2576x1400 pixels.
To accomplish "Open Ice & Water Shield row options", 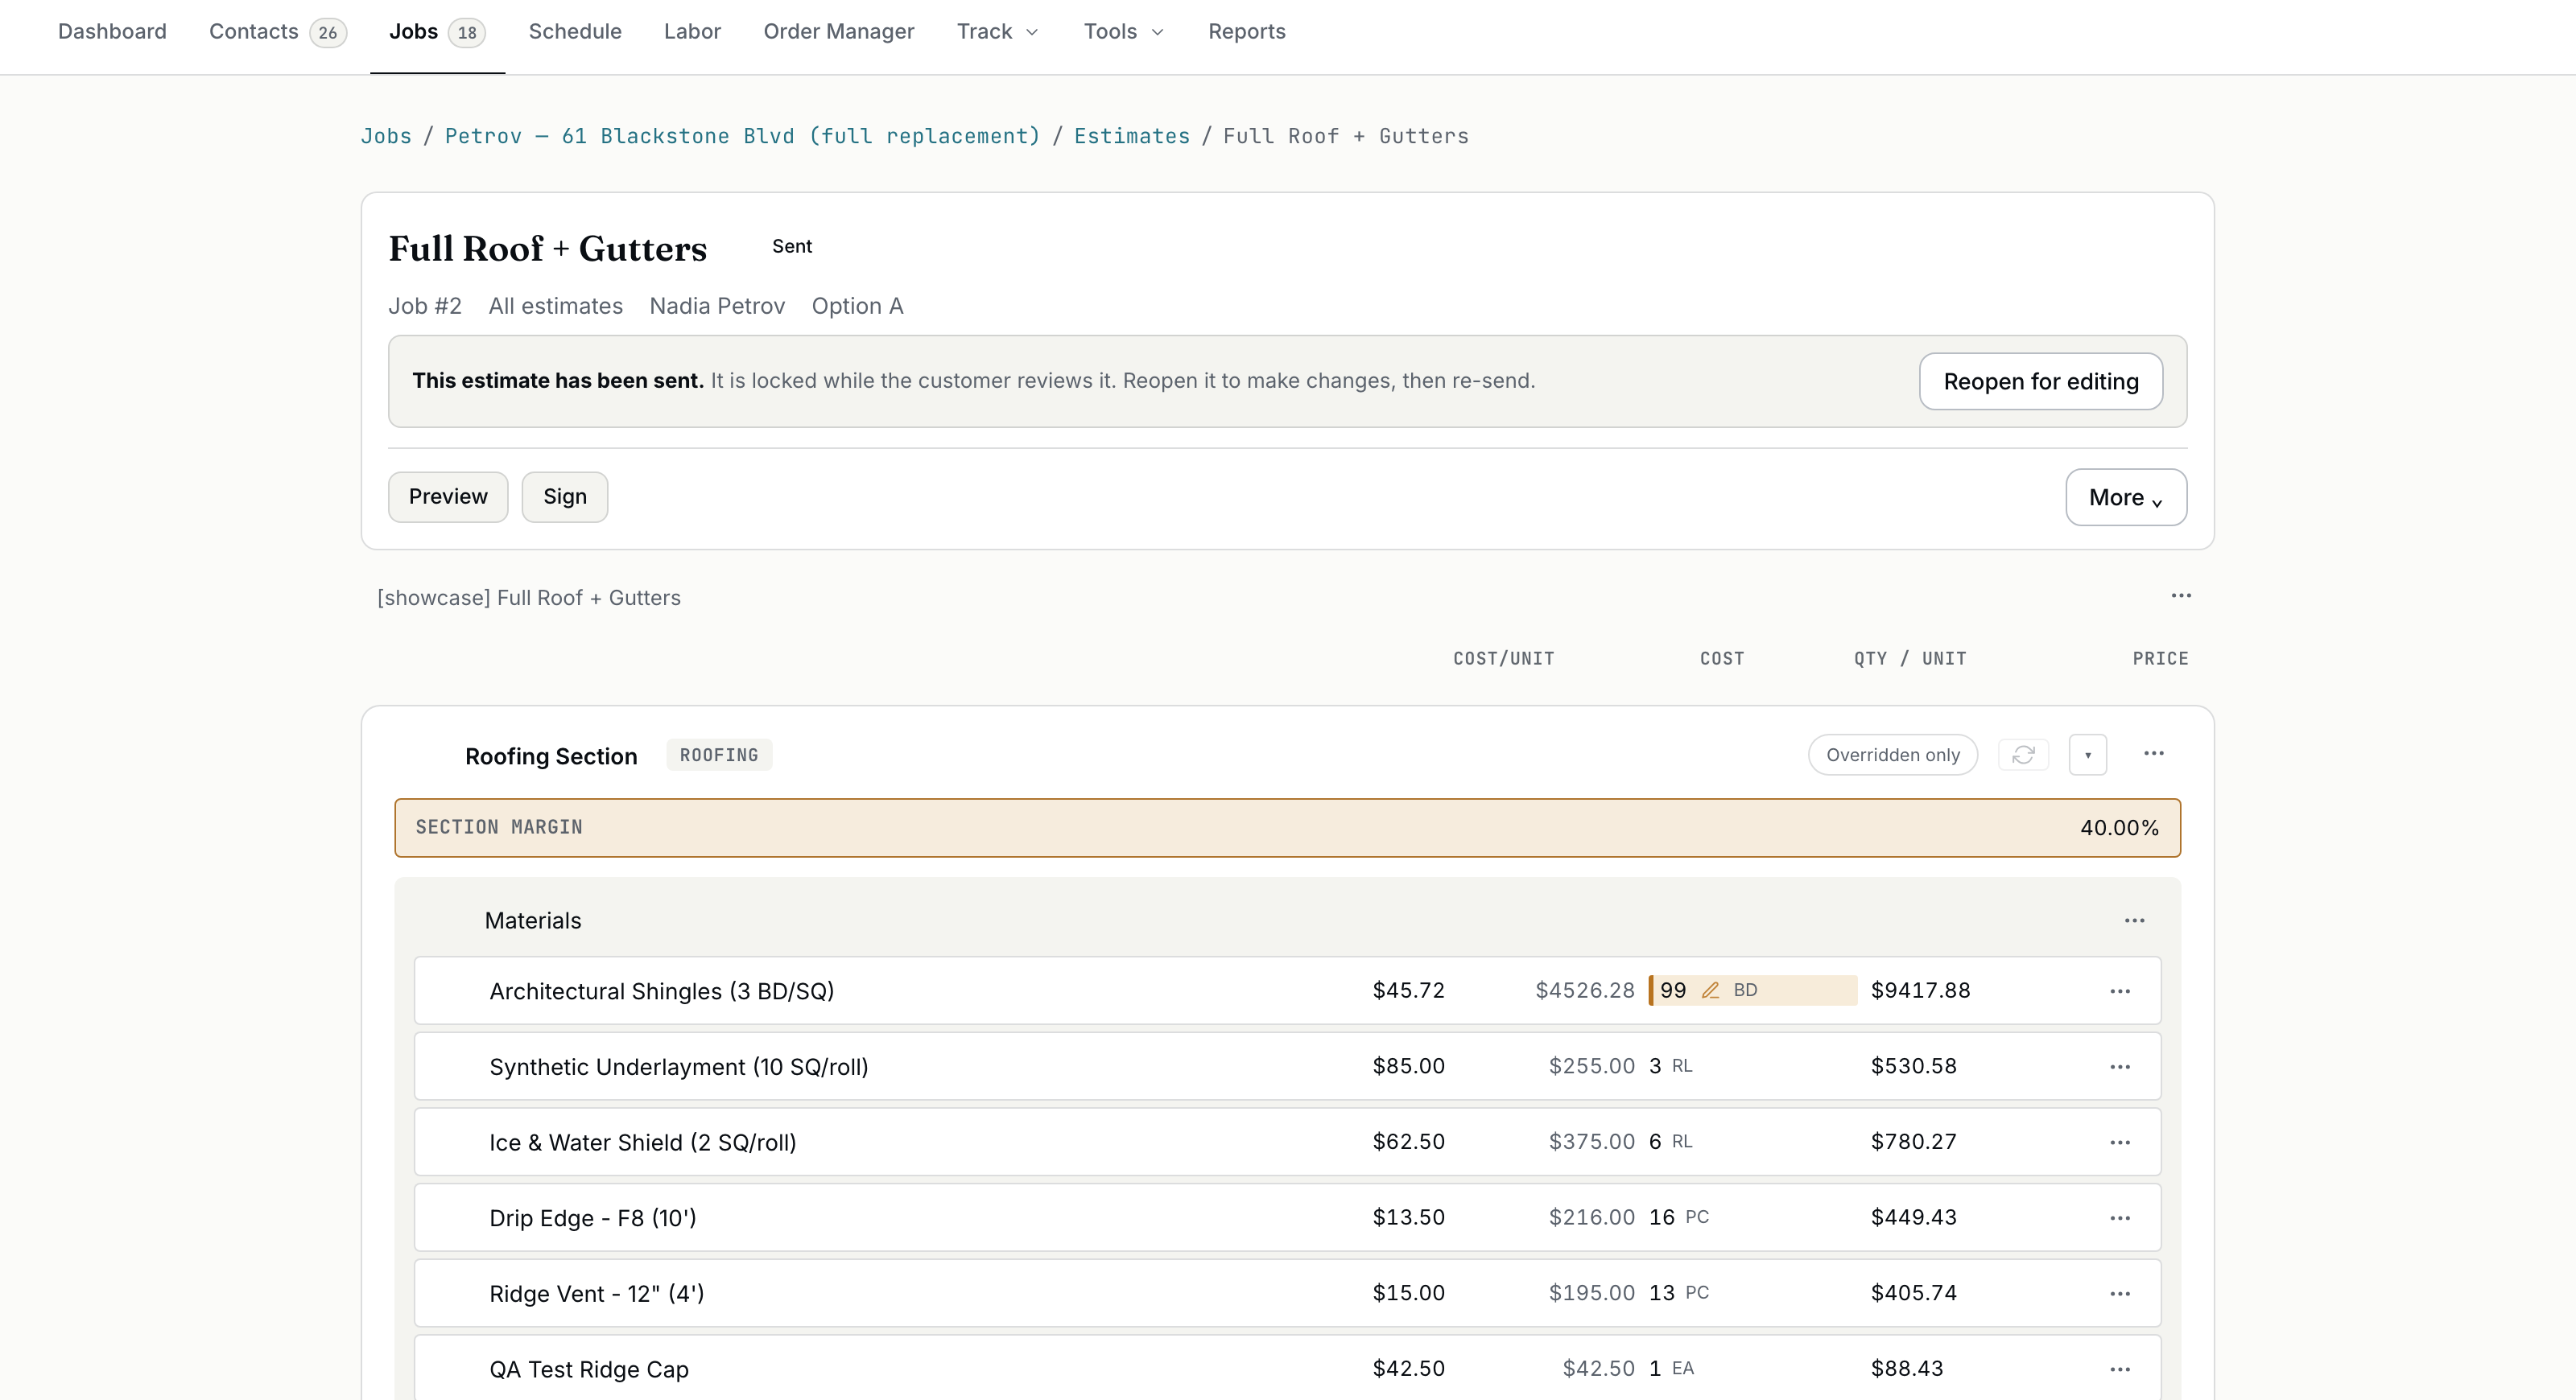I will [x=2120, y=1143].
